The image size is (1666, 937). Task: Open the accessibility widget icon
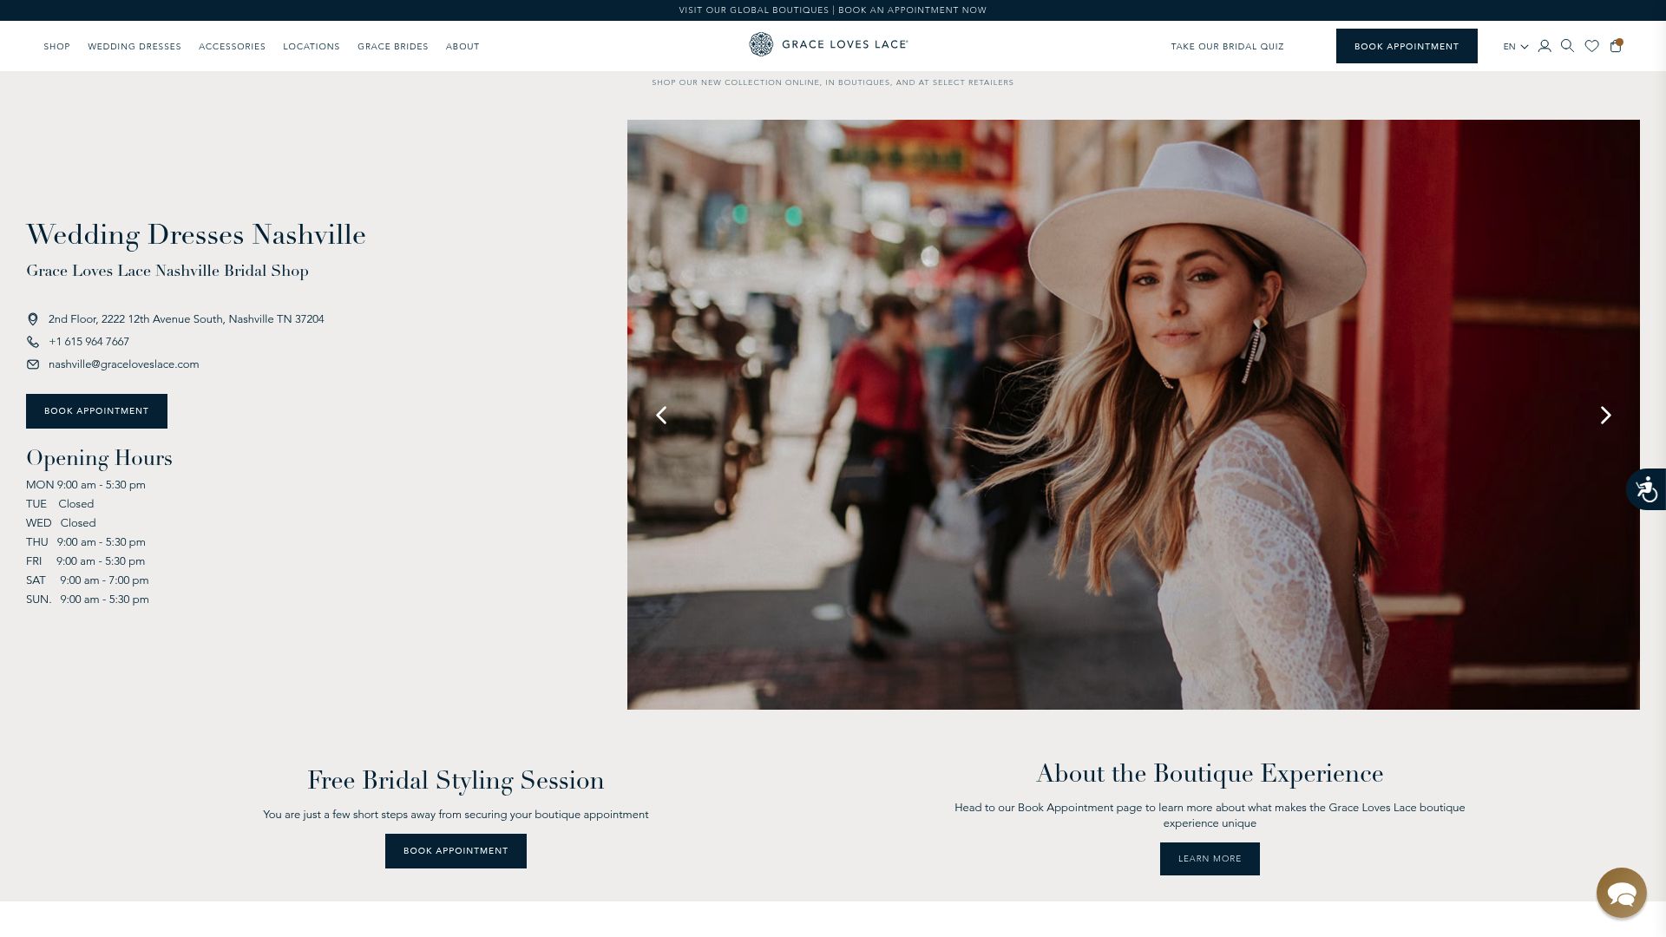pos(1646,489)
